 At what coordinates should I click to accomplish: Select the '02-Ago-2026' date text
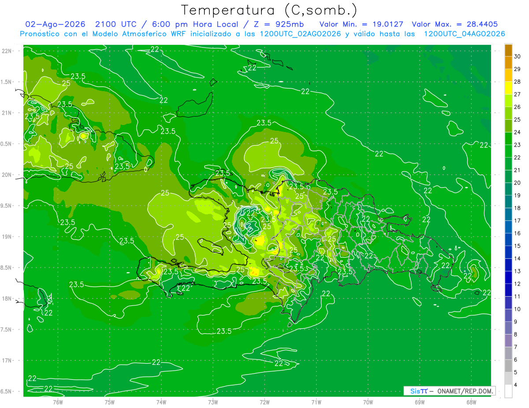pyautogui.click(x=55, y=24)
